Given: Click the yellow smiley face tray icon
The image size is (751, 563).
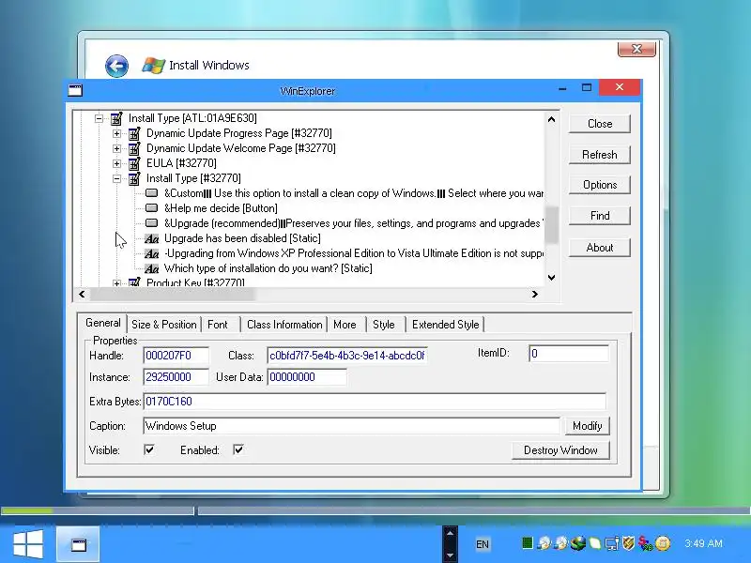Looking at the screenshot, I should coord(663,543).
